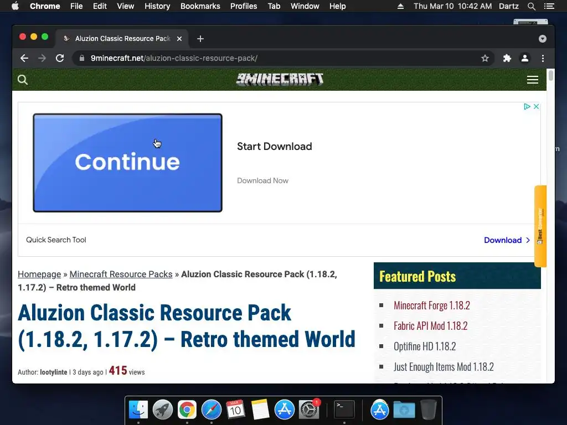The width and height of the screenshot is (567, 425).
Task: Click the eject icon in menu bar
Action: click(x=400, y=6)
